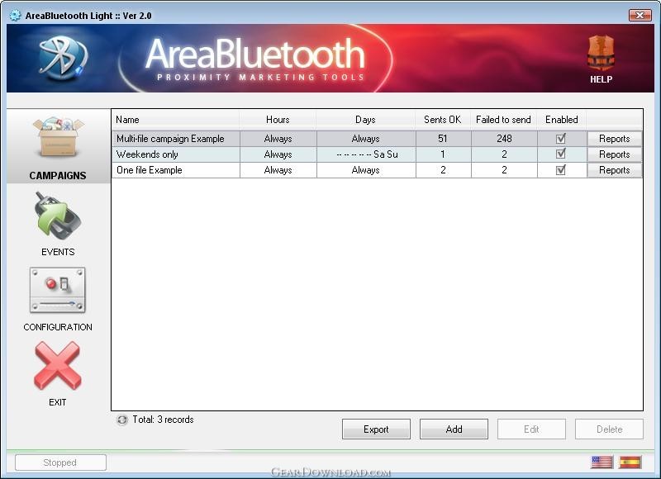
Task: Click Days 'Always' cell in One file Example row
Action: pos(365,170)
